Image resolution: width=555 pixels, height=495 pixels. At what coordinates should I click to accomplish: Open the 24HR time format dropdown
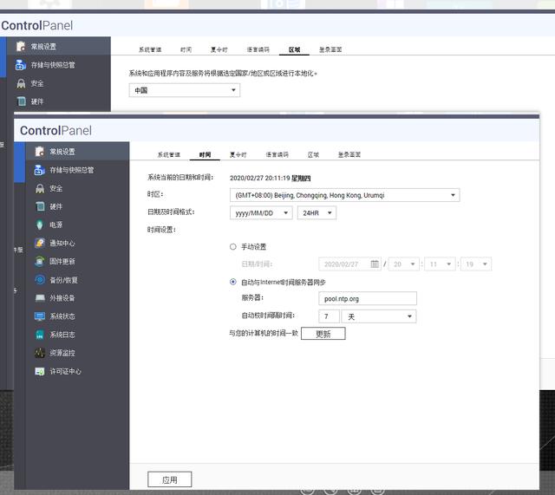point(317,212)
